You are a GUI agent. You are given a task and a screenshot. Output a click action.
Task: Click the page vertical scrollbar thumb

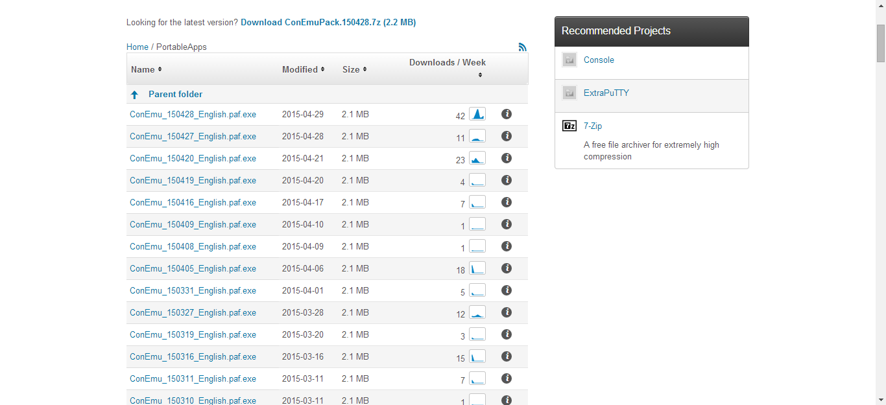[x=881, y=43]
